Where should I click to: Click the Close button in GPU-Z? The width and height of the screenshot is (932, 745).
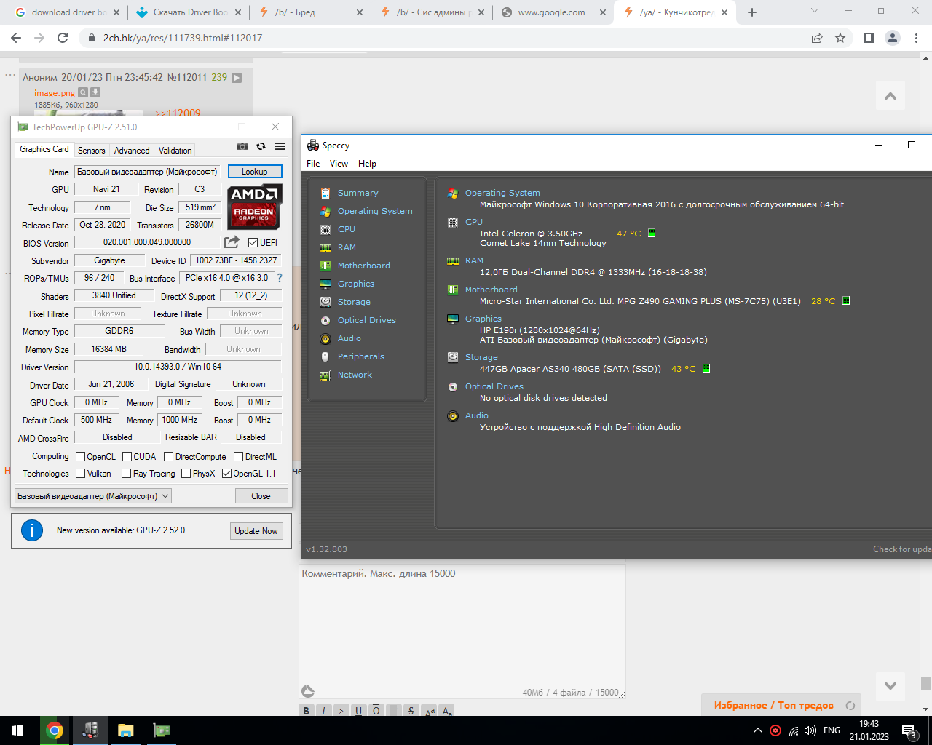(261, 496)
